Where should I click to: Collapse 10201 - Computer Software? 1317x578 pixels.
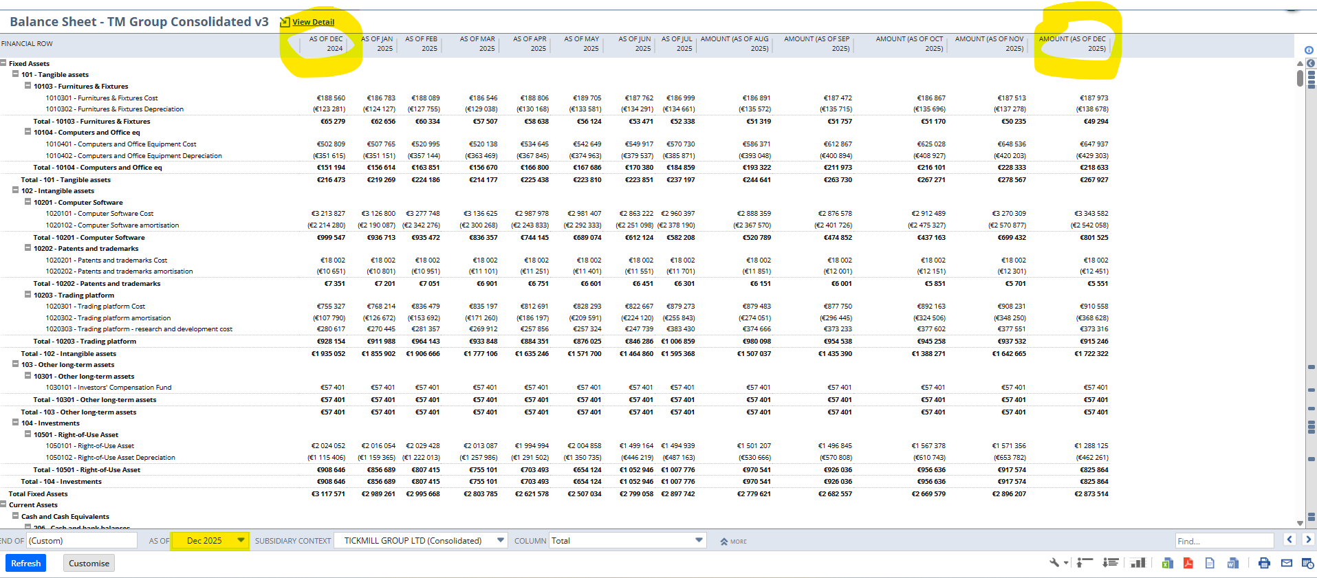point(28,201)
